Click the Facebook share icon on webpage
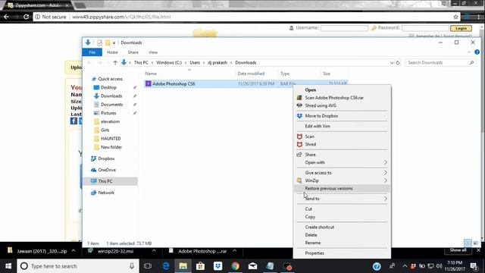 pyautogui.click(x=74, y=121)
